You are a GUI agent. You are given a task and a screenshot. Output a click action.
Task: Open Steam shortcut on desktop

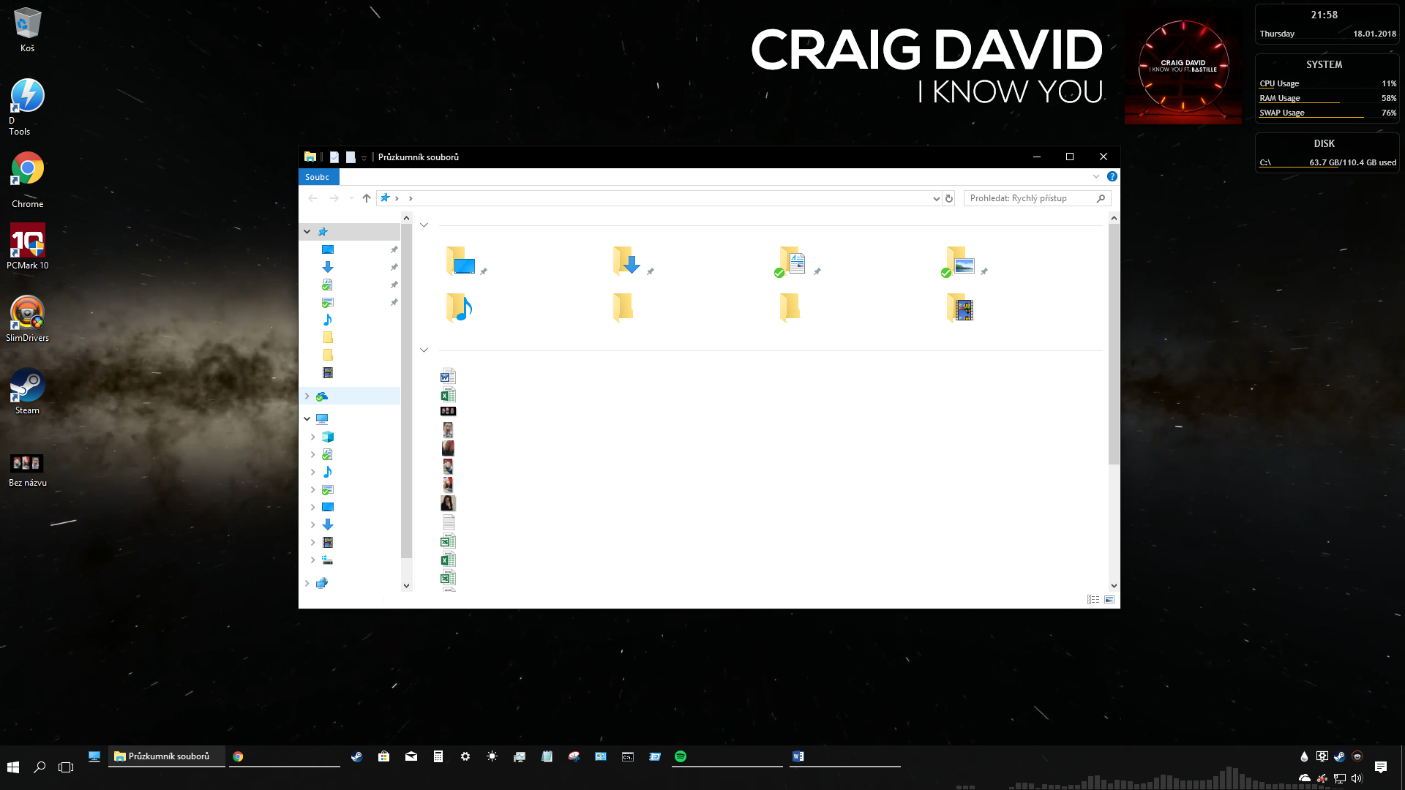27,392
